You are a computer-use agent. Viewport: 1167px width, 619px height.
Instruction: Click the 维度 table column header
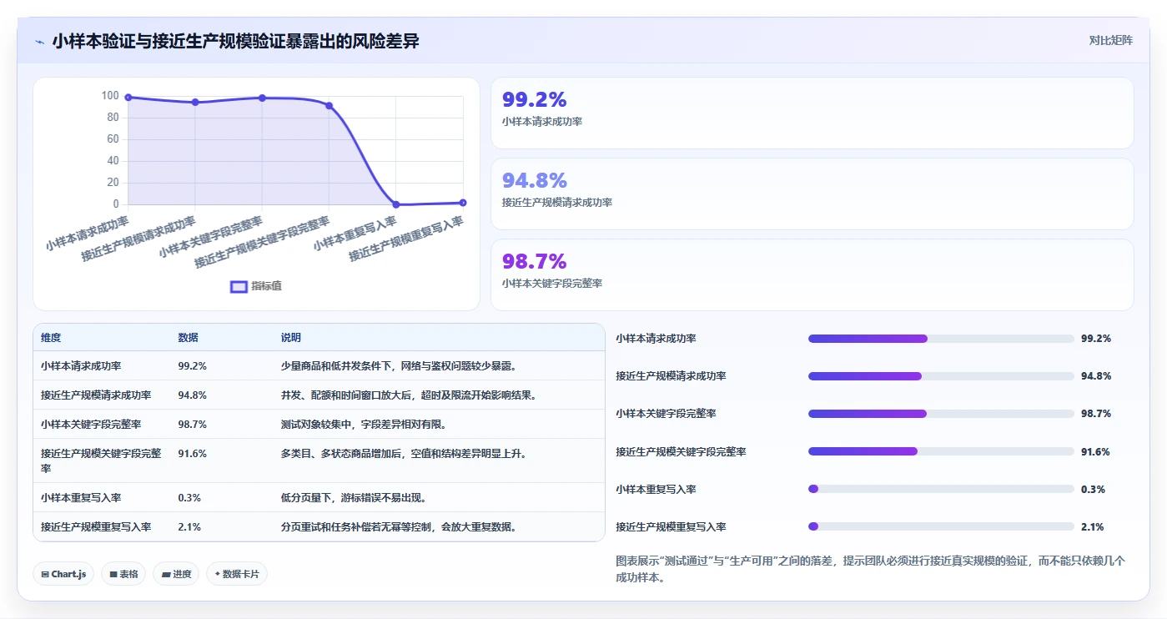51,338
